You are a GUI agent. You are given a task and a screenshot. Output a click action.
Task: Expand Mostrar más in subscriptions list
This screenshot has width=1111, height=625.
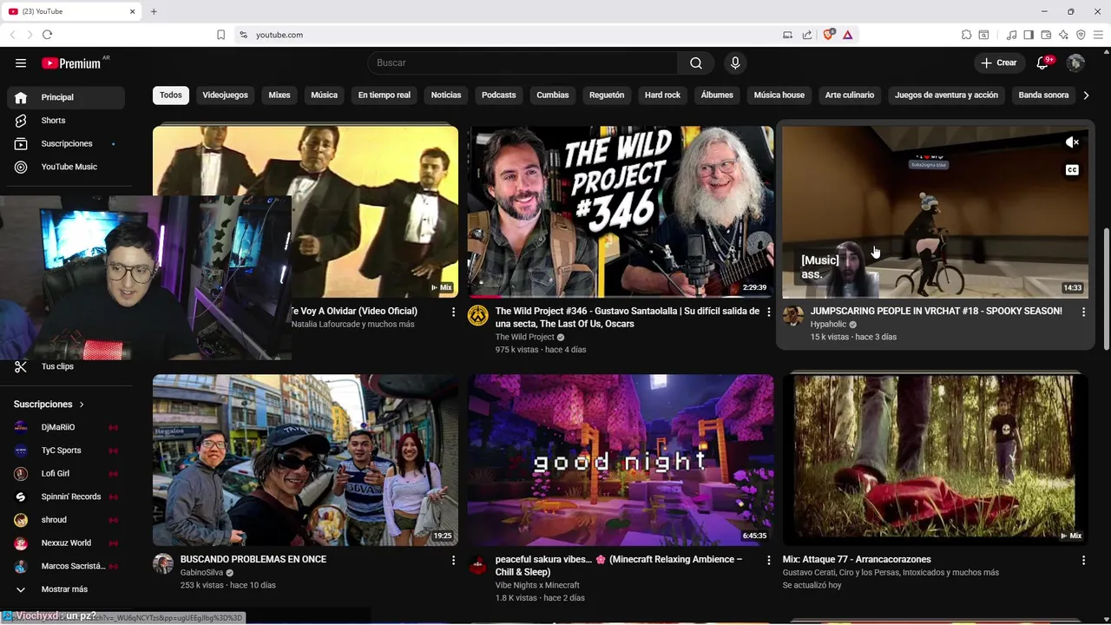pyautogui.click(x=66, y=589)
